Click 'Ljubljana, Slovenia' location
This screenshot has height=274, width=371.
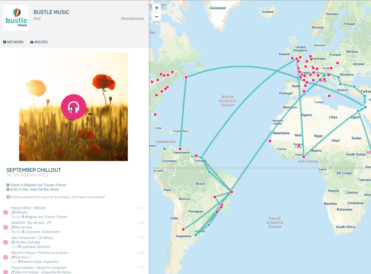click(x=36, y=246)
